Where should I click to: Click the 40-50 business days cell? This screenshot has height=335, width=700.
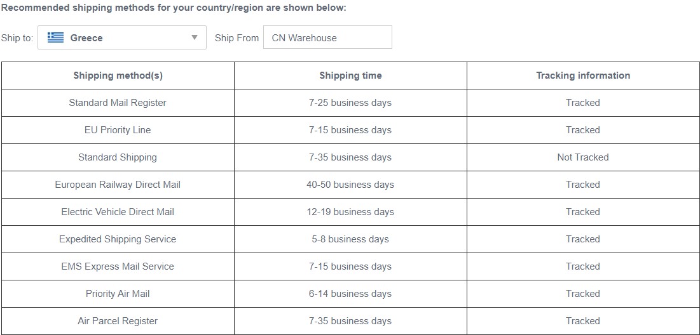pos(350,185)
